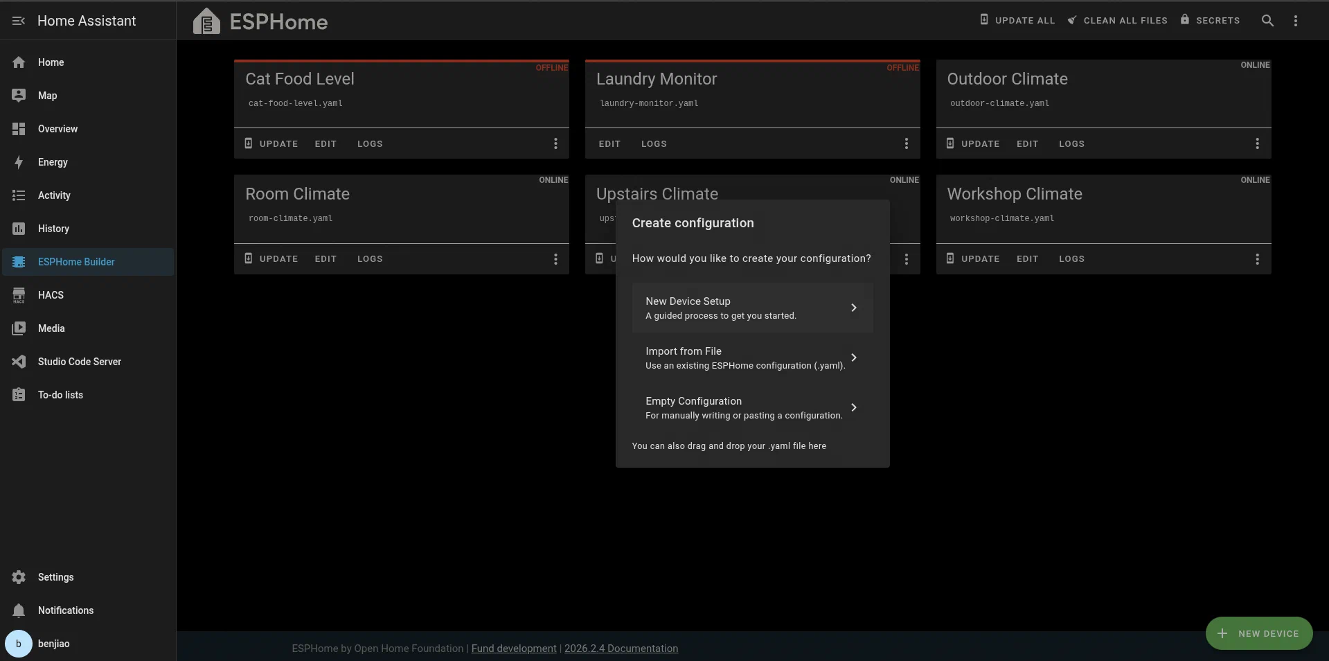View logs for Outdoor Climate
Image resolution: width=1329 pixels, height=661 pixels.
[1071, 143]
